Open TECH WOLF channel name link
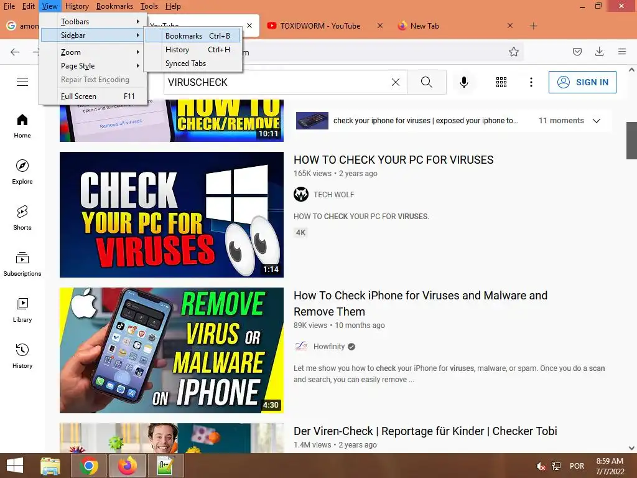The width and height of the screenshot is (637, 478). pos(333,195)
